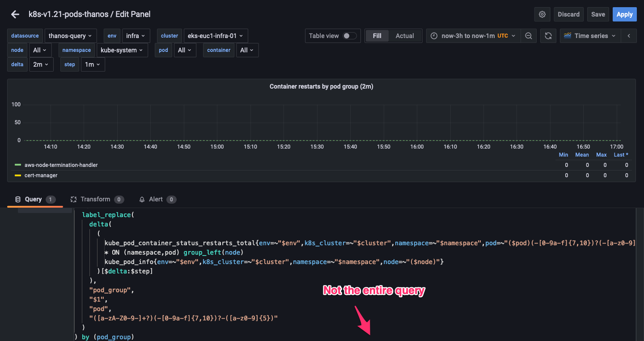Collapse options pane with right chevron icon
Screen dimensions: 644x341
point(629,35)
